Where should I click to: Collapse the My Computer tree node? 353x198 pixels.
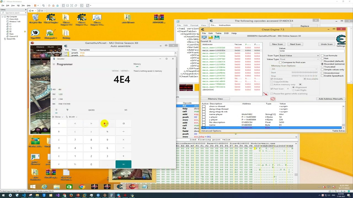[x=2, y=17]
